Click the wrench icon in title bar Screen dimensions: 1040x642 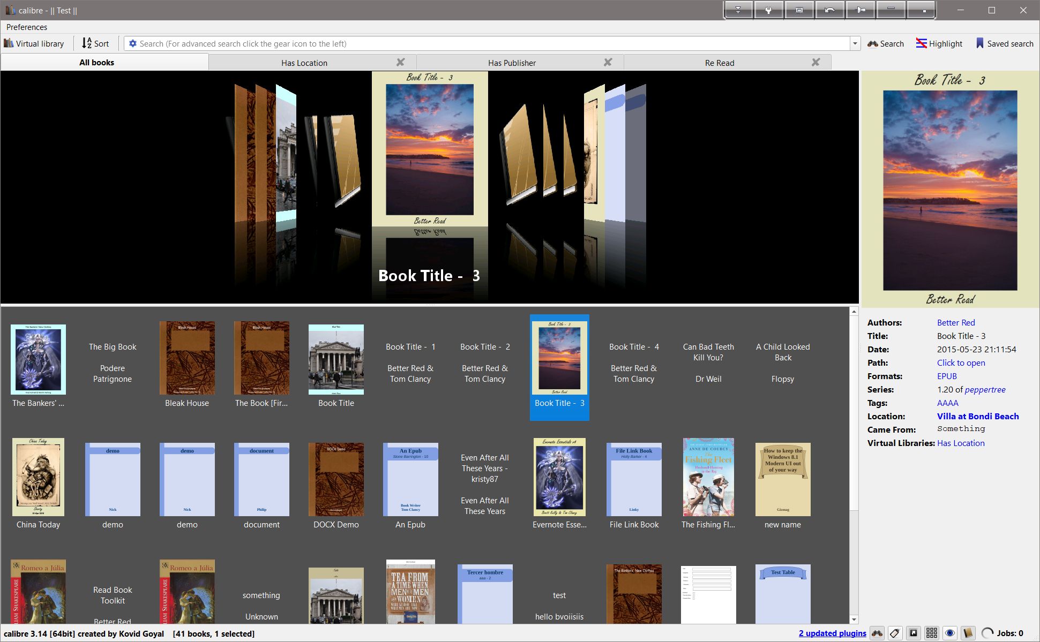click(x=768, y=10)
